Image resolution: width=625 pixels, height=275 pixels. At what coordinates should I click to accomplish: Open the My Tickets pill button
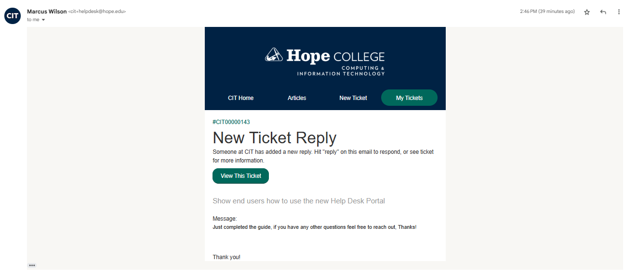[409, 98]
